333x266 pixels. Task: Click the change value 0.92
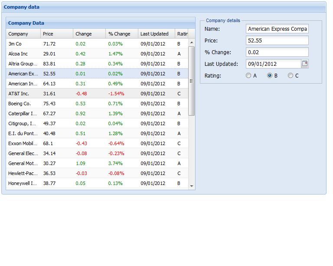coord(81,114)
